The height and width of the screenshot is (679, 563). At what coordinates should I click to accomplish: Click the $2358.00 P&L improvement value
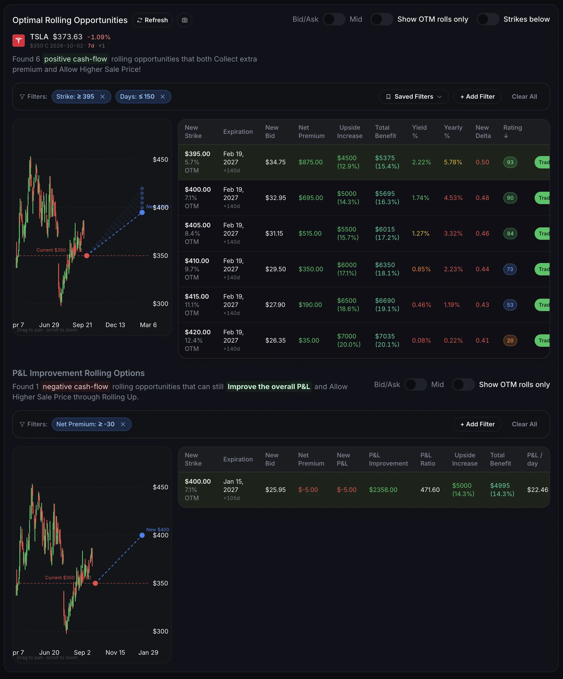(x=383, y=490)
